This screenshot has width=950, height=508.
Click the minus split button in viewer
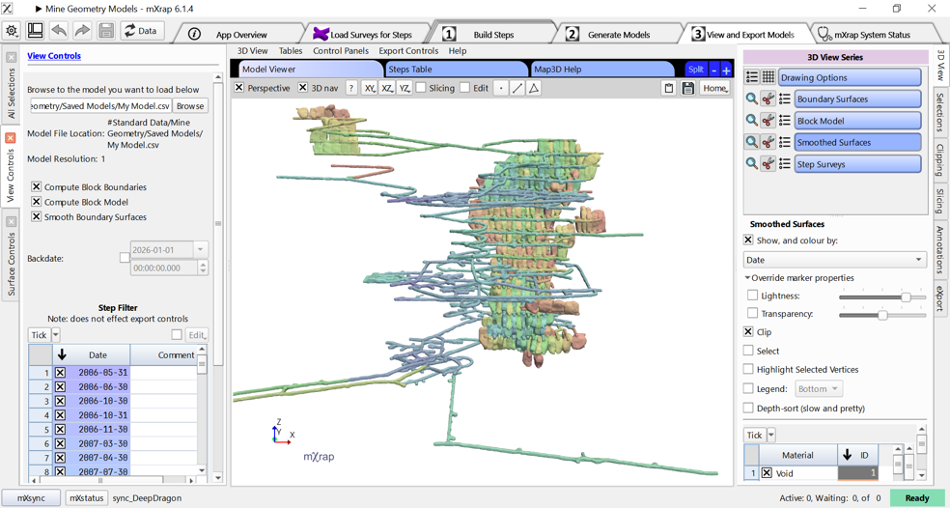point(713,70)
